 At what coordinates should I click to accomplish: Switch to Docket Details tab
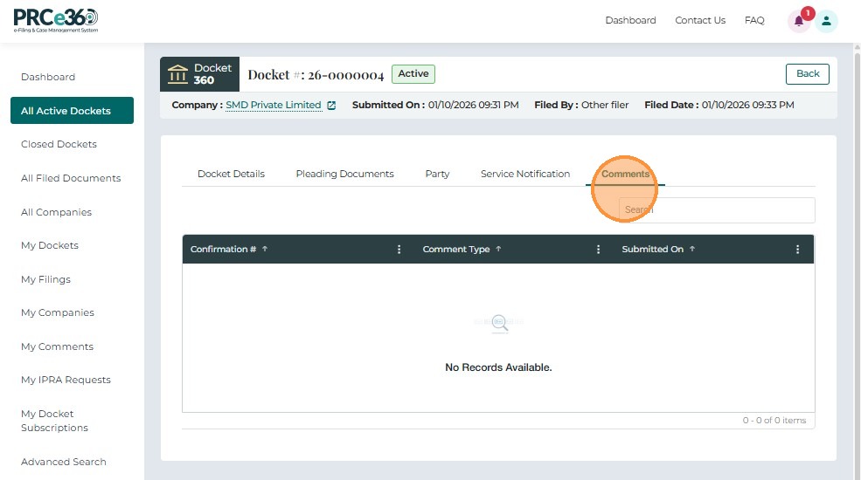click(231, 174)
